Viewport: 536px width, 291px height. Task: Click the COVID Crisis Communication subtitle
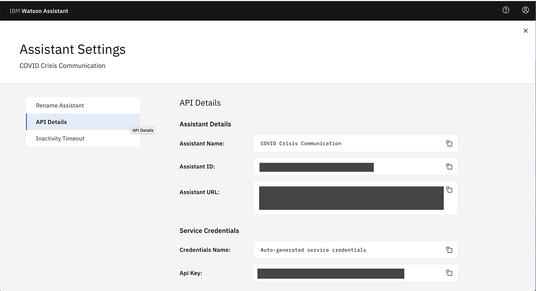(62, 66)
